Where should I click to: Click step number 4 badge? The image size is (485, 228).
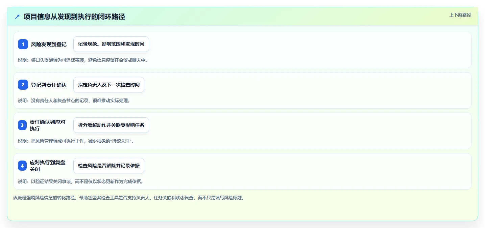23,166
